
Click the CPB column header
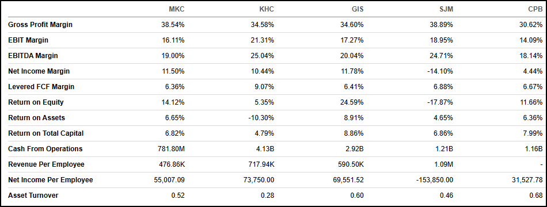point(536,9)
